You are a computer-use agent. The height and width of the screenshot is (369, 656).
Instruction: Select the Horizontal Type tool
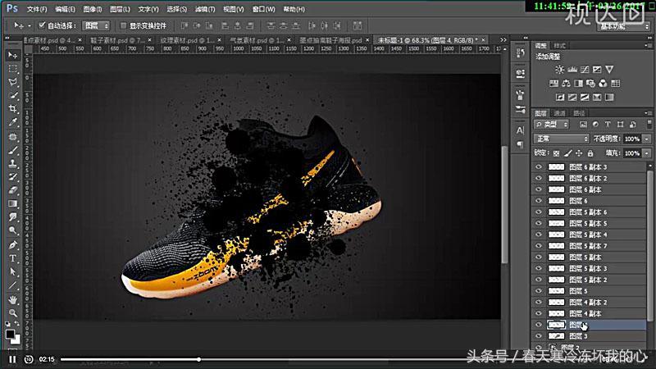click(13, 258)
